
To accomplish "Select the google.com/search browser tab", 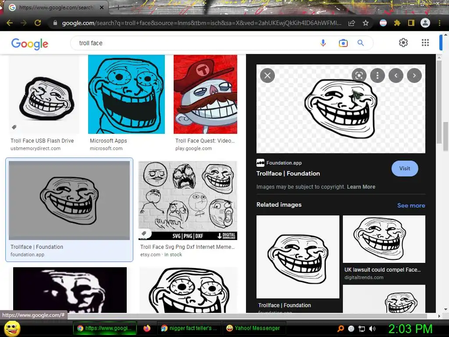I will pos(56,7).
